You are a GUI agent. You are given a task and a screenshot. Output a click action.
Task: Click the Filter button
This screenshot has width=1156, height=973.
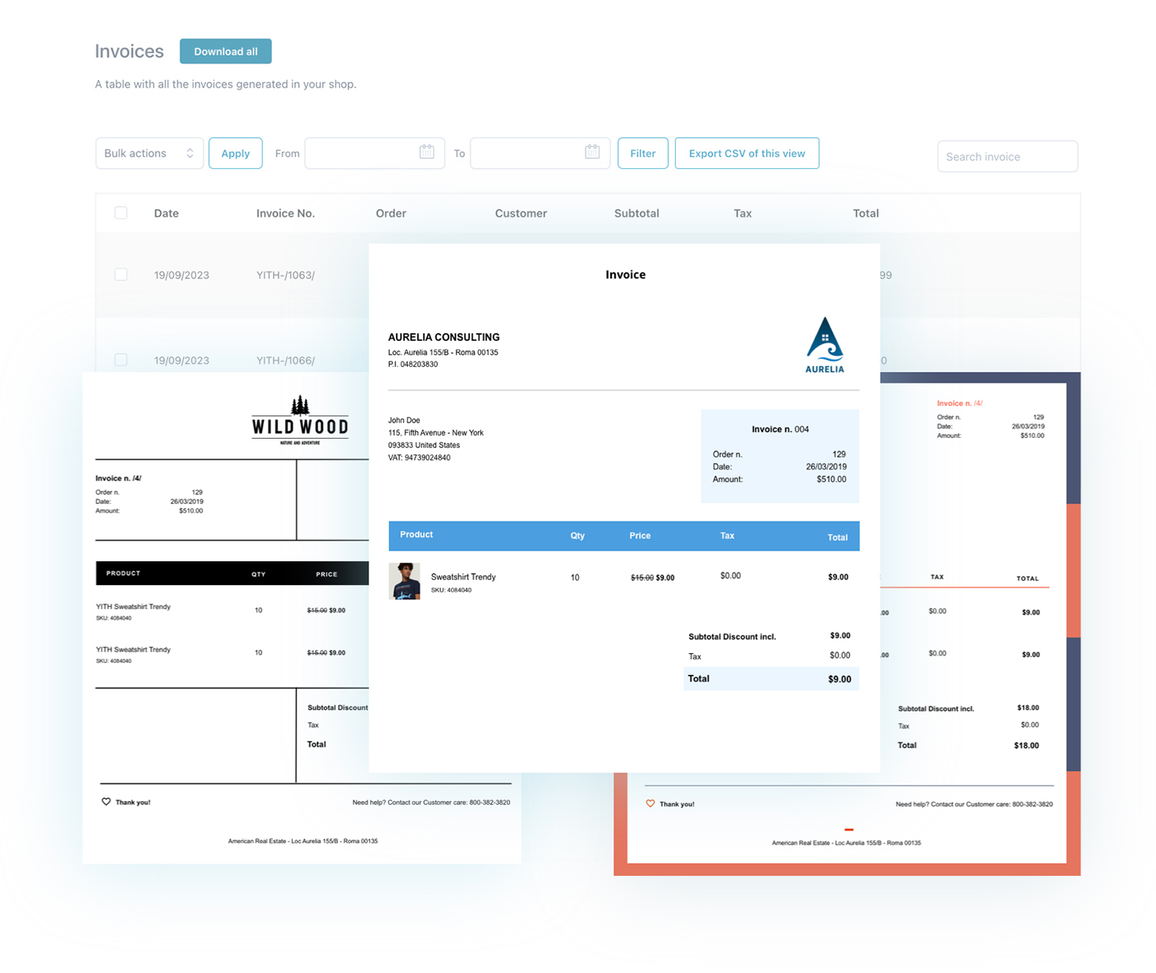pos(642,153)
